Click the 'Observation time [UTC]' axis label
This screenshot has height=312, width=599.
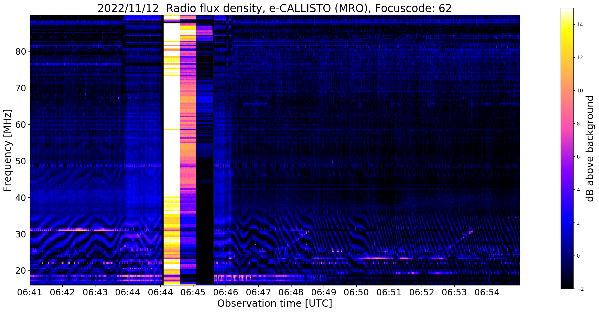point(274,304)
